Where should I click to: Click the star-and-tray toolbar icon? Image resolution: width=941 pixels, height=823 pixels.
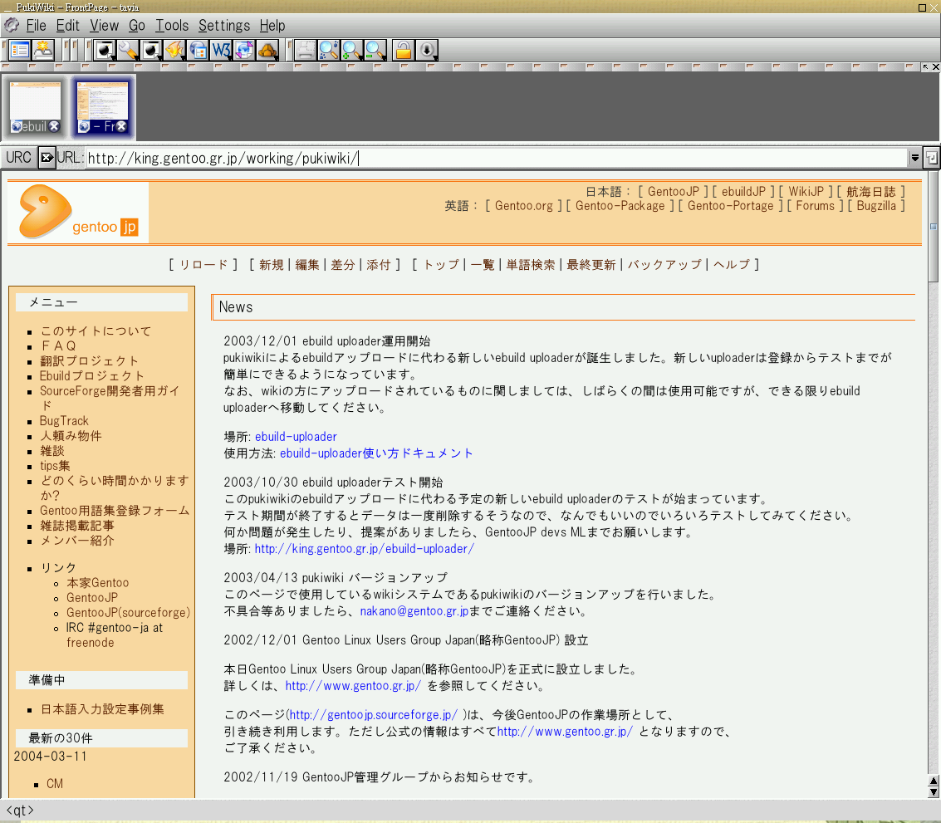(43, 51)
